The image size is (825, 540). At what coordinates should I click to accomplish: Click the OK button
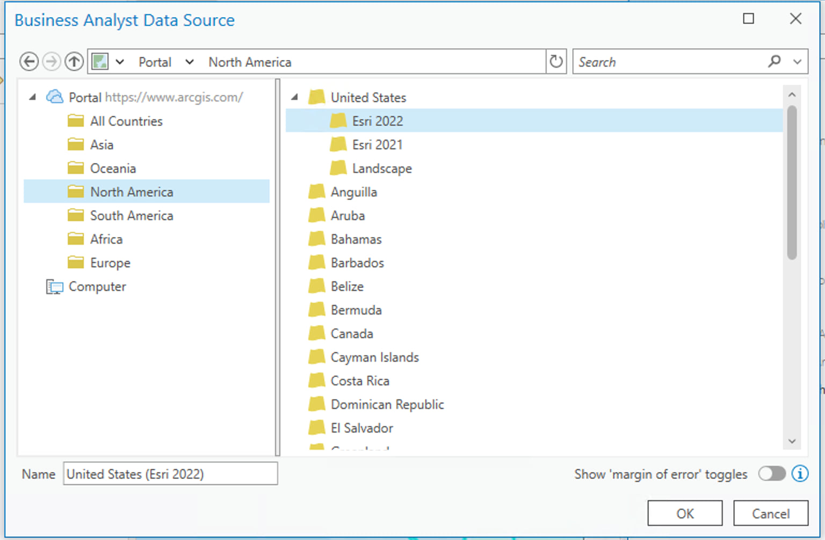click(684, 513)
